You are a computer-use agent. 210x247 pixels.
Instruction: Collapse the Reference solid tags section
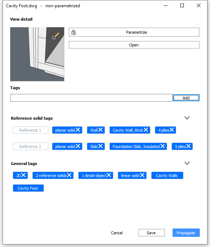187,118
